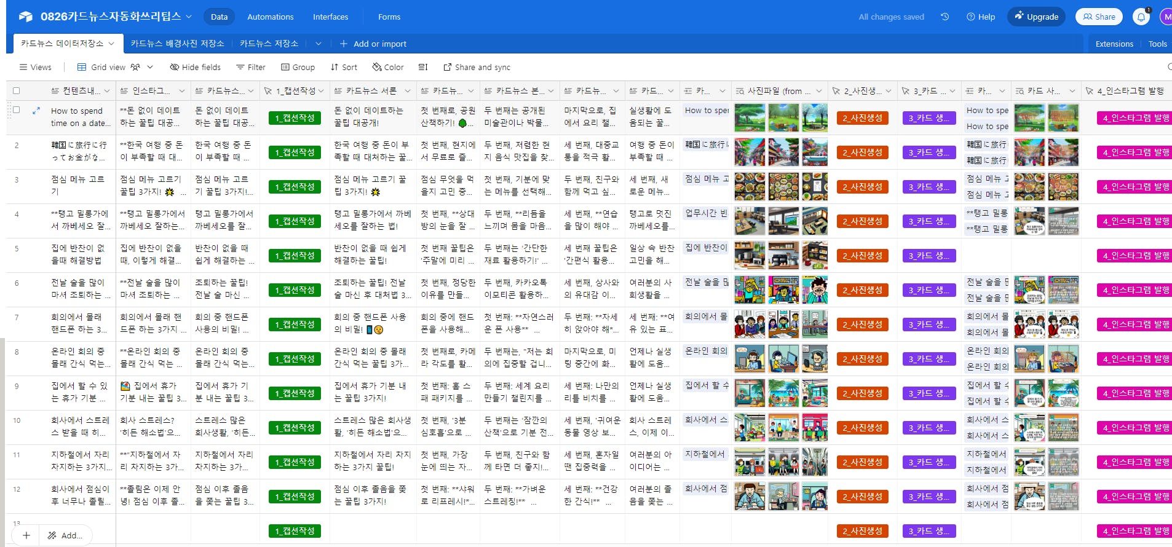1172x547 pixels.
Task: Add a new row with the plus icon
Action: 26,535
